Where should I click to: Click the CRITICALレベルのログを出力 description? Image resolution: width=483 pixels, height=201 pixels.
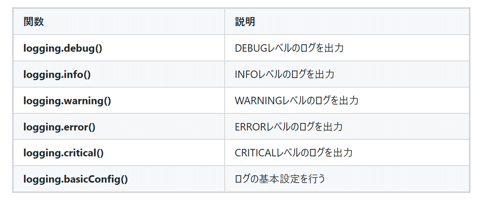294,153
